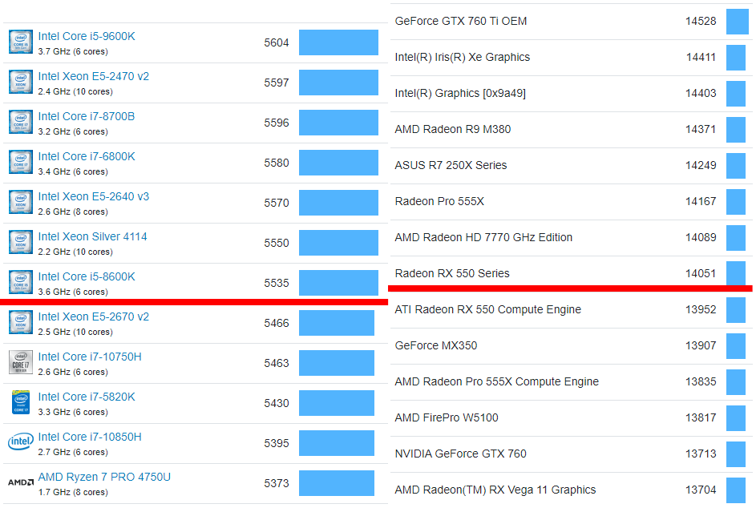
Task: Click the Intel Core i5-8600K processor icon
Action: pos(21,282)
